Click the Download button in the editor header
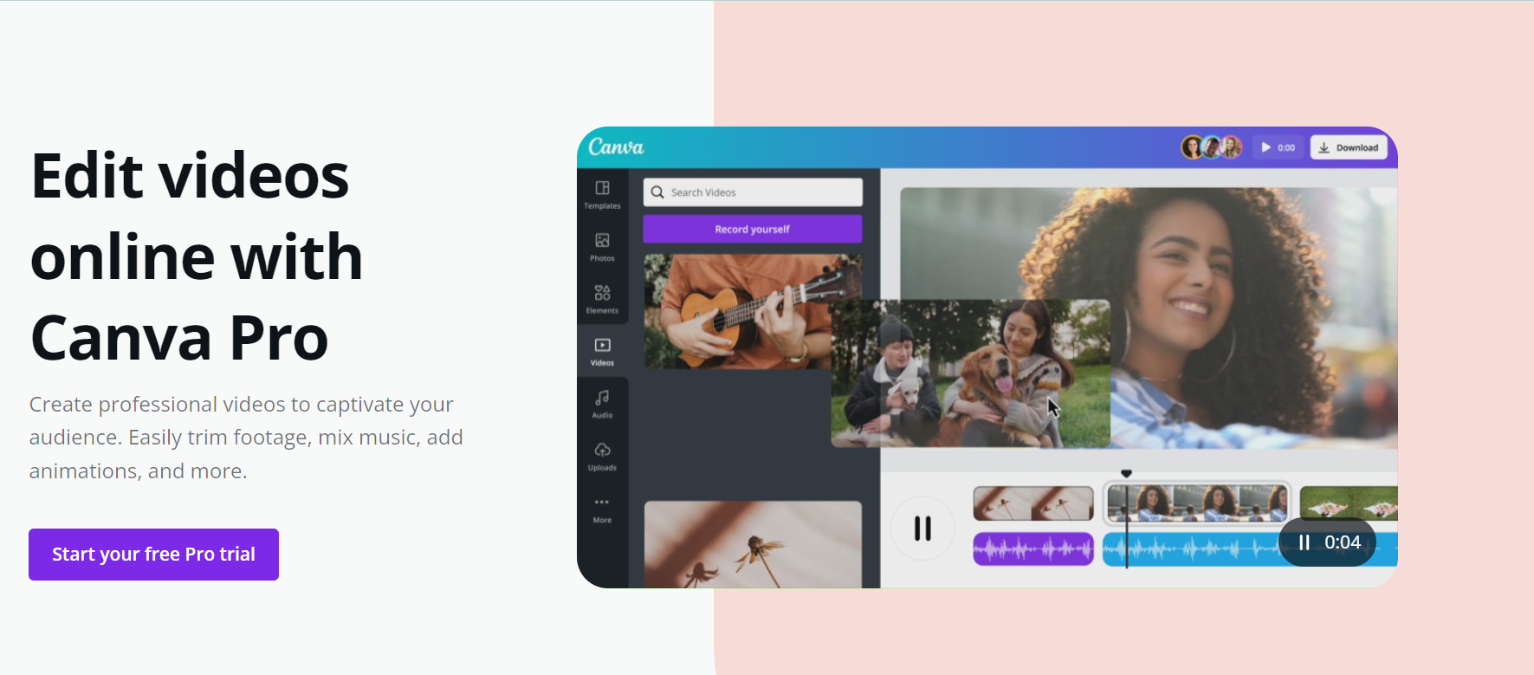 click(1349, 147)
